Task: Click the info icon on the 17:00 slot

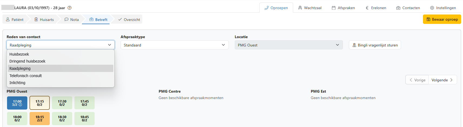Action: [20, 105]
